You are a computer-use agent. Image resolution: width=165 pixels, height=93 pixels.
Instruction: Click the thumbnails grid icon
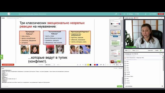point(104,65)
